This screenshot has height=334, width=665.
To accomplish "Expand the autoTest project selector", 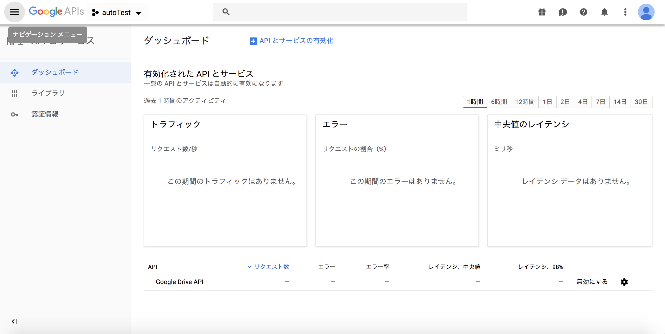I will point(117,12).
